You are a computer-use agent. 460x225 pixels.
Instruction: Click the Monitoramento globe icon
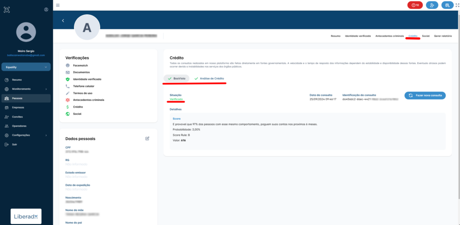(6, 89)
